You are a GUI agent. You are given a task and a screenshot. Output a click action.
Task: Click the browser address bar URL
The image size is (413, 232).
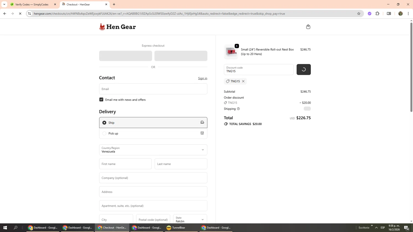coord(159,13)
